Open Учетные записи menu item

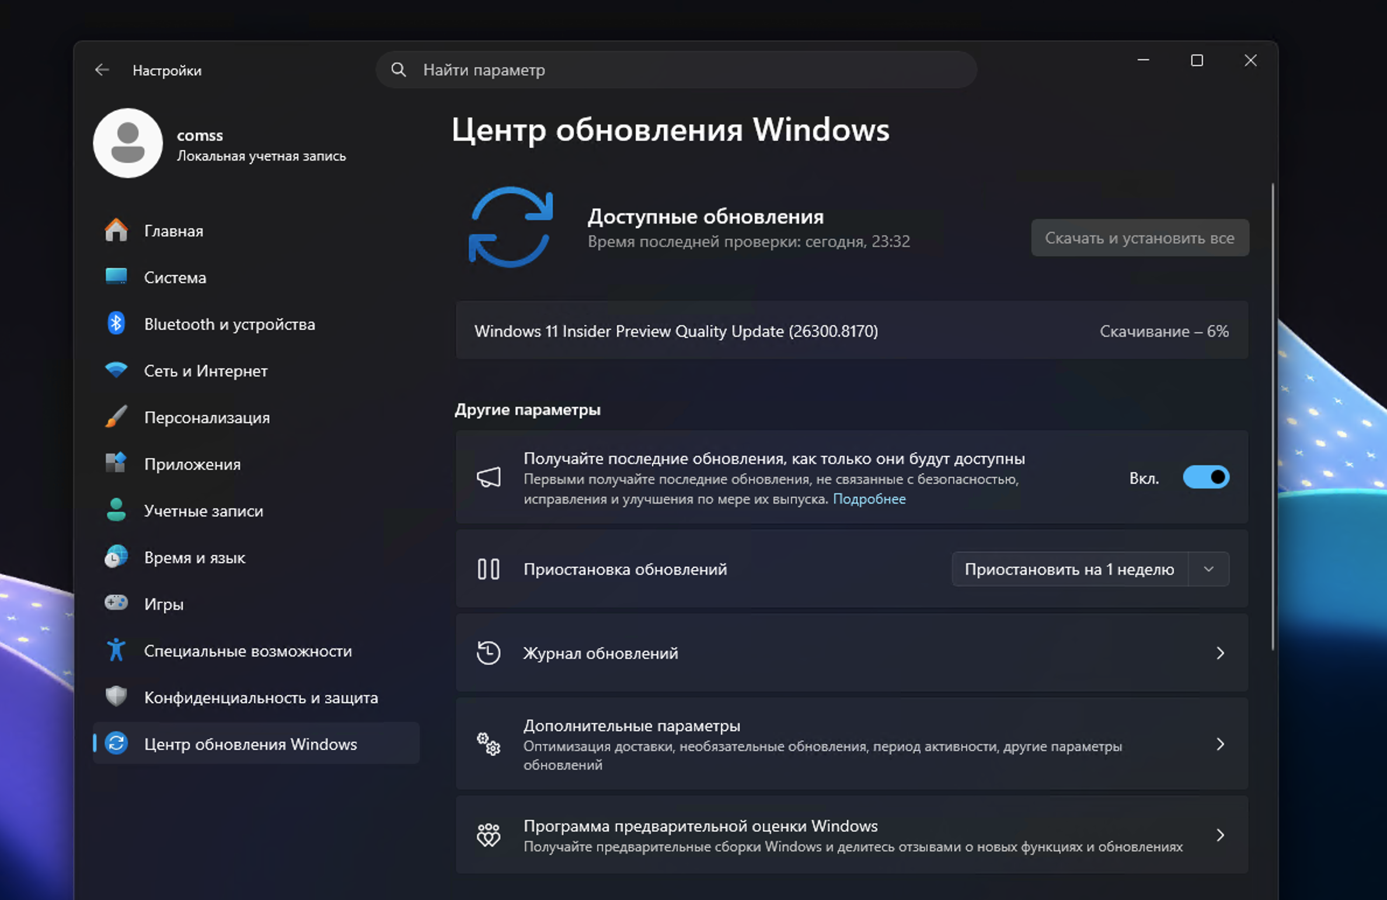(x=204, y=510)
